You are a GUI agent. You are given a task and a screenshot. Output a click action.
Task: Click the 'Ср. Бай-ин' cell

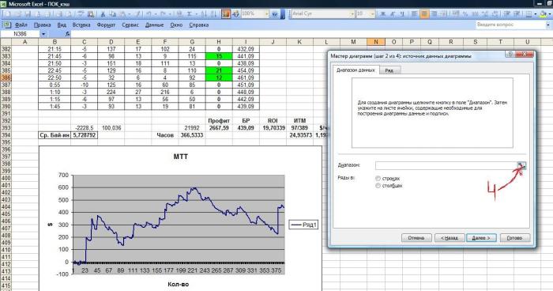(x=55, y=135)
